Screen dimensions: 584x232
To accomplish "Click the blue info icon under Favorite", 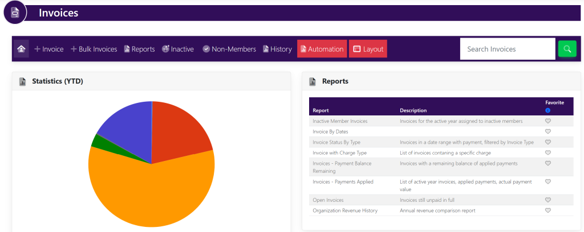I will [x=547, y=110].
